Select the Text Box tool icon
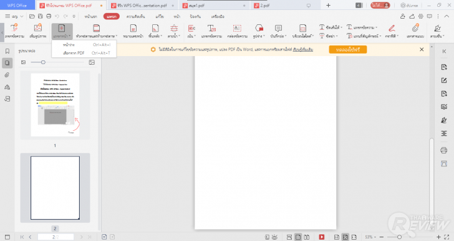This screenshot has height=241, width=454. point(237,28)
